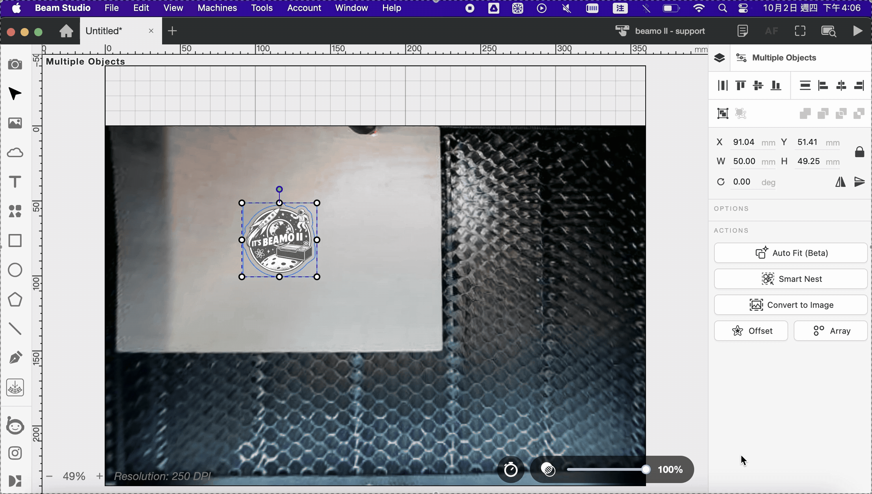This screenshot has width=872, height=494.
Task: Open the Edit menu
Action: (141, 8)
